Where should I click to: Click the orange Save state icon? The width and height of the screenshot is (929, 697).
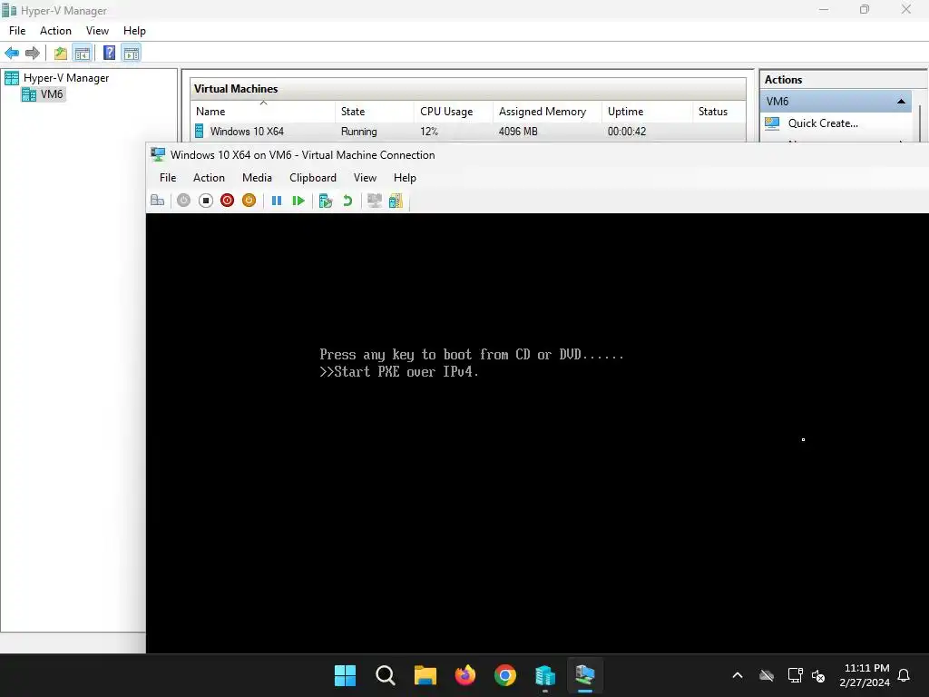tap(249, 201)
